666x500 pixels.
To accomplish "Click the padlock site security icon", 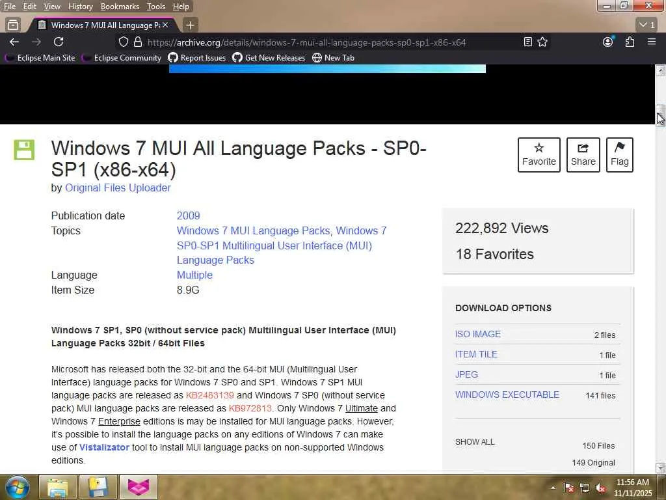I will point(138,42).
